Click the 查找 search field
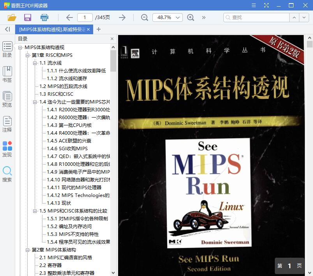This screenshot has width=313, height=276. coord(256,18)
